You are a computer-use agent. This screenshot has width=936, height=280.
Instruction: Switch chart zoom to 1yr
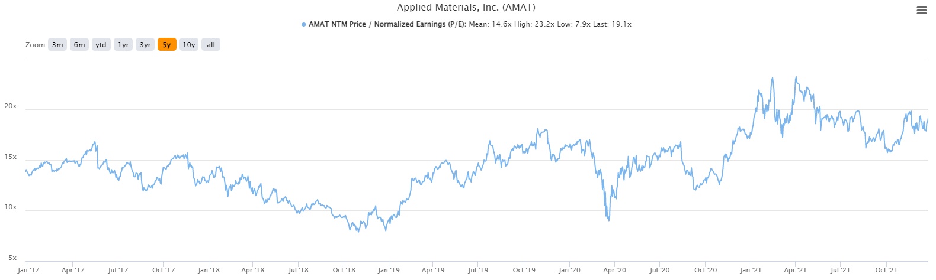123,45
